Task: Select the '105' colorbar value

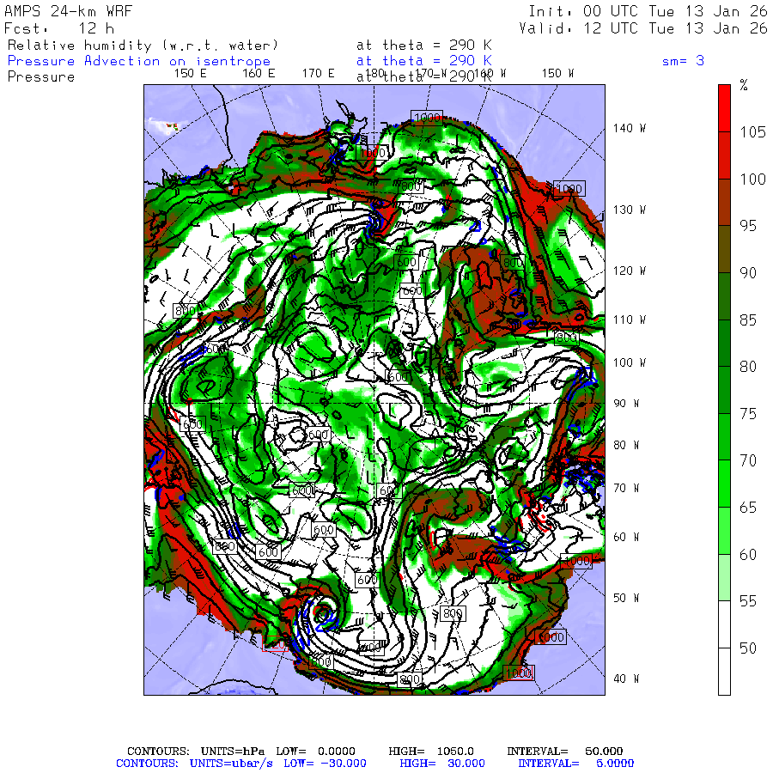Action: 752,132
